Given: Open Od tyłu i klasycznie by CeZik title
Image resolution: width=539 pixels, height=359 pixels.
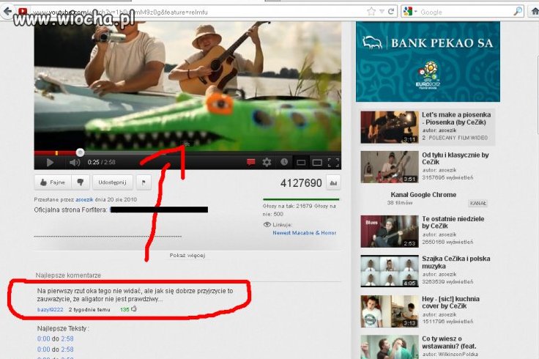Looking at the screenshot, I should click(456, 158).
